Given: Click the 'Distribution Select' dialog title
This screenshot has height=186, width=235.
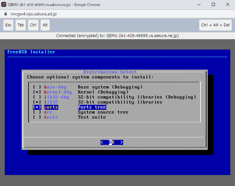Looking at the screenshot, I should pyautogui.click(x=110, y=72).
